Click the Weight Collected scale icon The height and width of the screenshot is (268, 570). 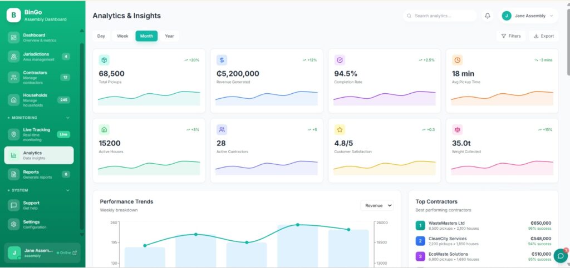point(457,129)
